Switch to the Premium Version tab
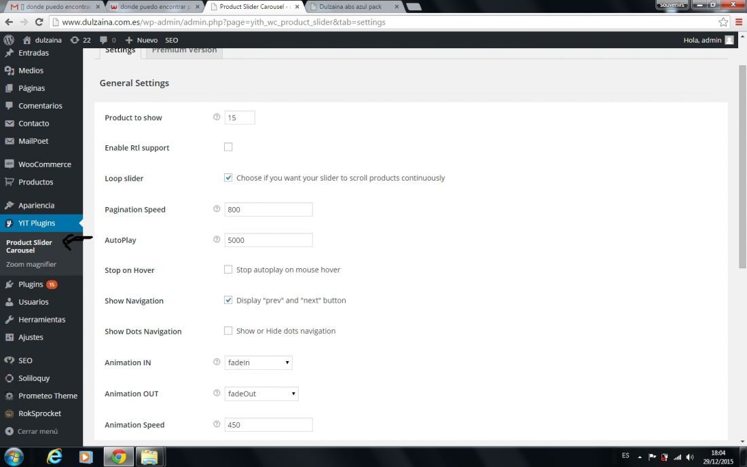The image size is (747, 467). click(x=184, y=52)
